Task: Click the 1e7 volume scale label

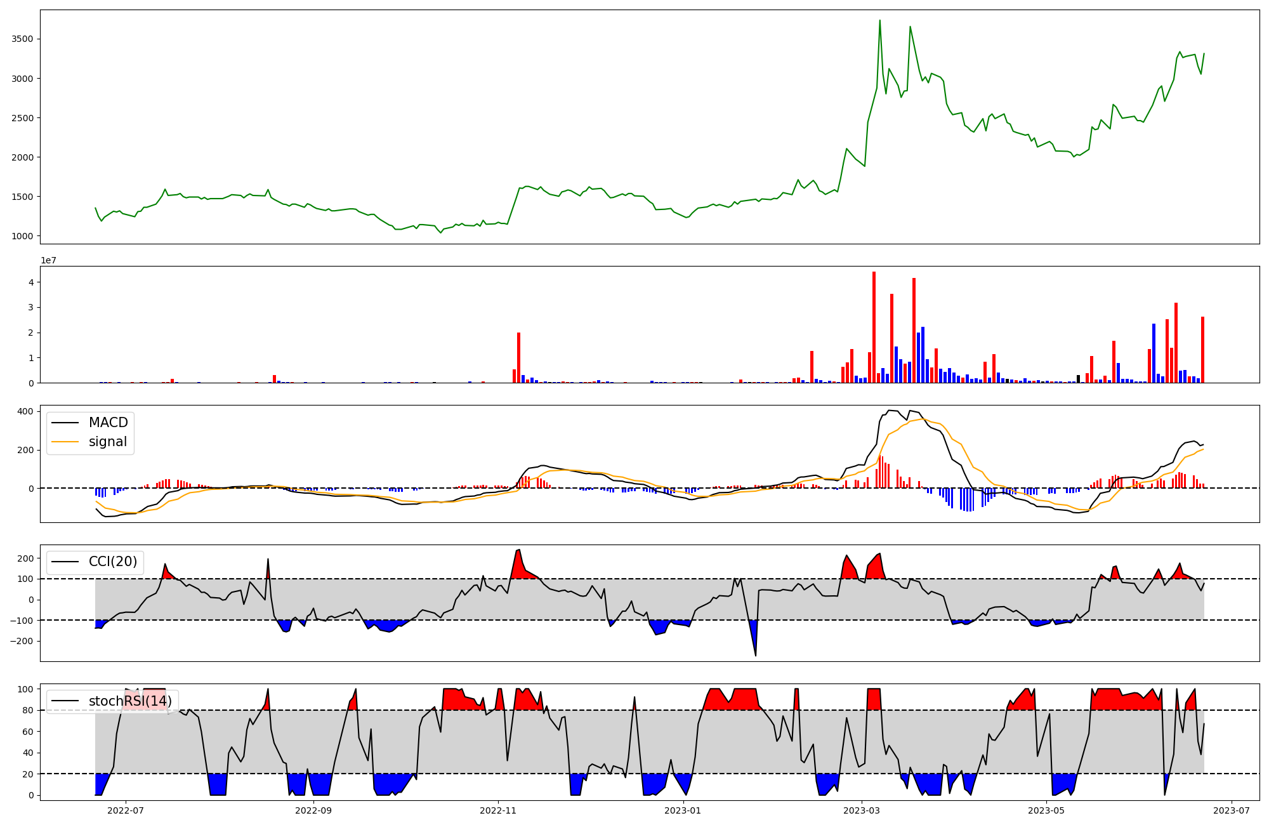Action: click(50, 261)
